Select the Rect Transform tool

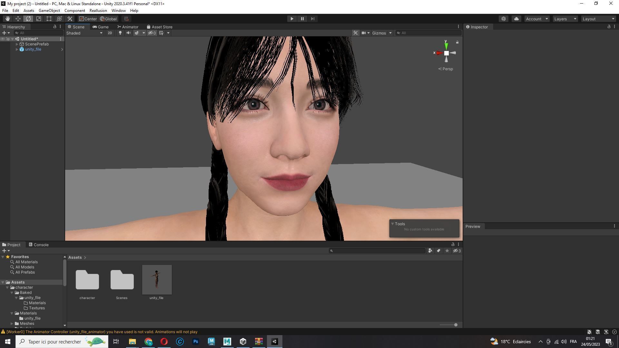coord(49,19)
